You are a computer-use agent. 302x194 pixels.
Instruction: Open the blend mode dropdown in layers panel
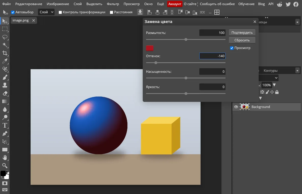pyautogui.click(x=269, y=78)
